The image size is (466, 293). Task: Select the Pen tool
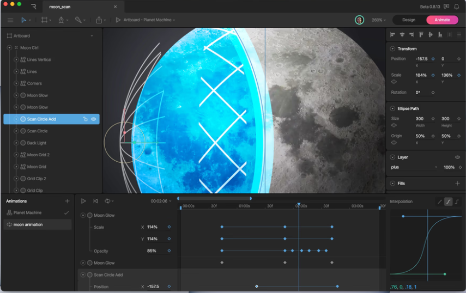(x=61, y=20)
